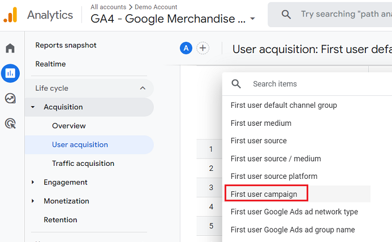The width and height of the screenshot is (392, 242).
Task: Click table row number 5
Action: point(211,226)
